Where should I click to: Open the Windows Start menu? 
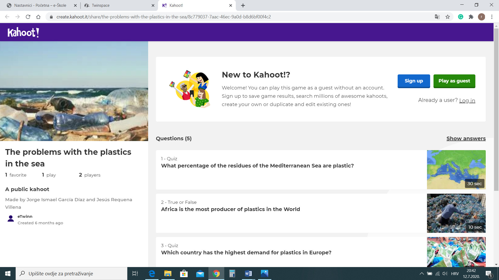click(8, 274)
